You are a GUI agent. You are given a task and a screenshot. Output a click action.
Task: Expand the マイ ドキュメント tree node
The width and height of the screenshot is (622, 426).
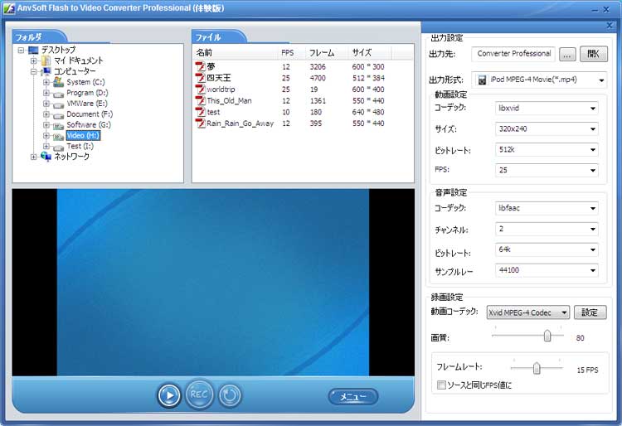pyautogui.click(x=34, y=61)
